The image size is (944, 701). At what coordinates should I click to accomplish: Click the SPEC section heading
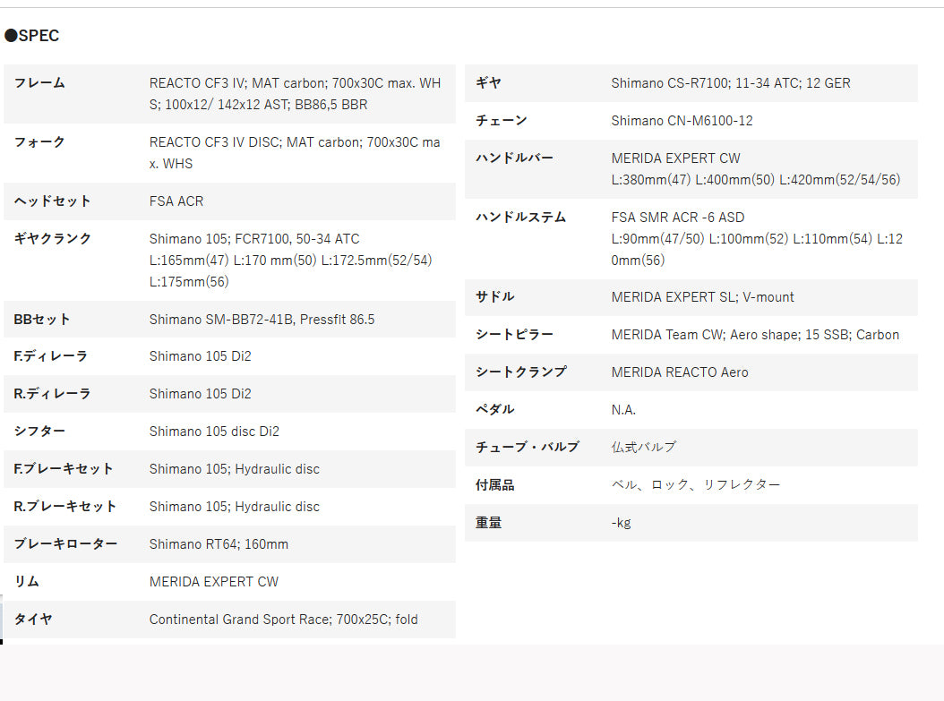click(x=32, y=36)
